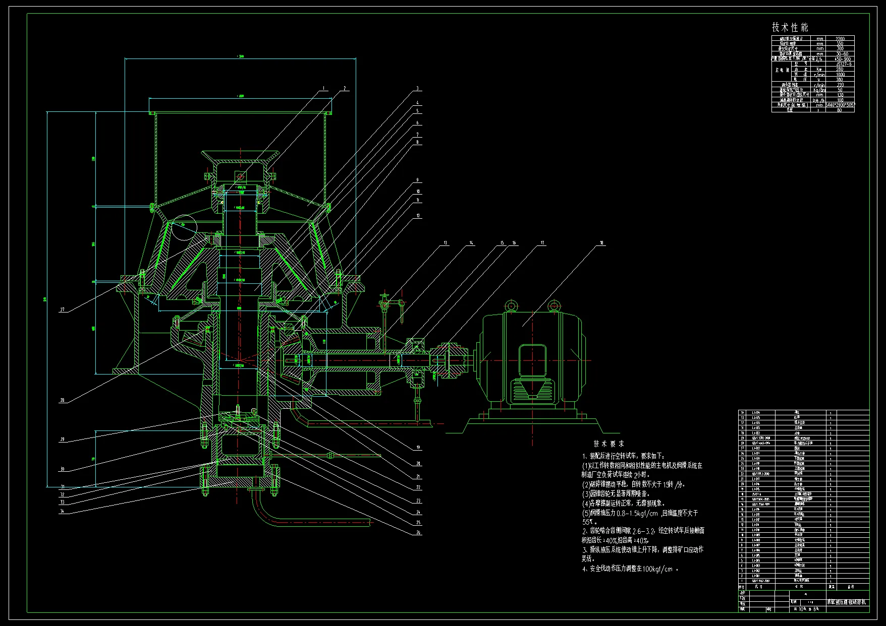This screenshot has width=886, height=626.
Task: Click the 1000 r/min speed value
Action: coord(840,74)
